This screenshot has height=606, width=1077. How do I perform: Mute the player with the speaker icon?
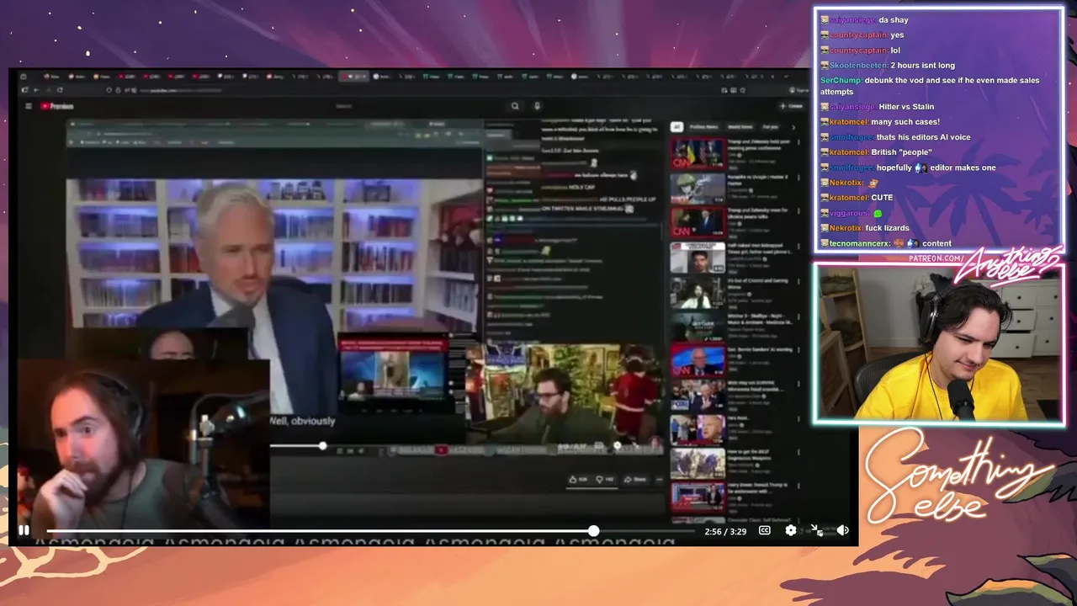click(842, 530)
